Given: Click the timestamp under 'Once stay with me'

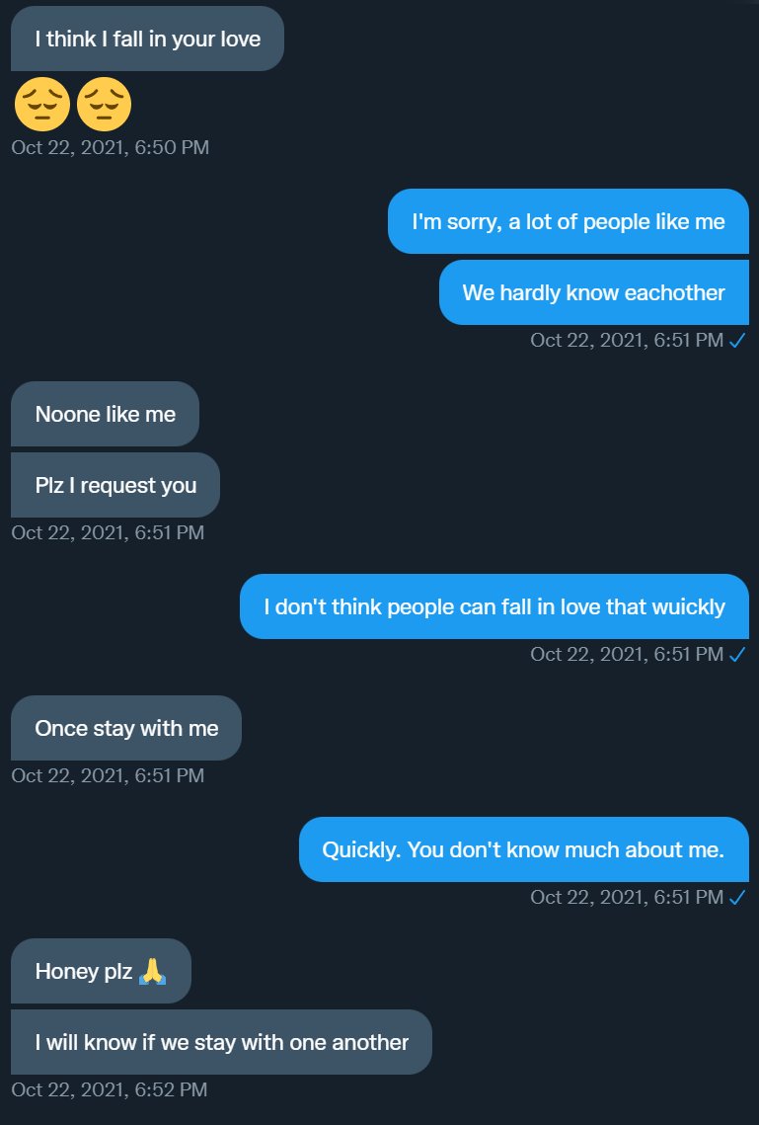Looking at the screenshot, I should click(x=108, y=775).
